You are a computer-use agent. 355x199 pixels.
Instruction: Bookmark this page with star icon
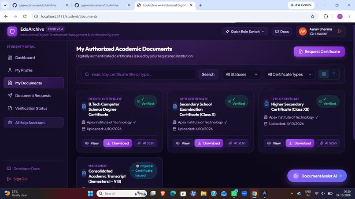coord(312,16)
